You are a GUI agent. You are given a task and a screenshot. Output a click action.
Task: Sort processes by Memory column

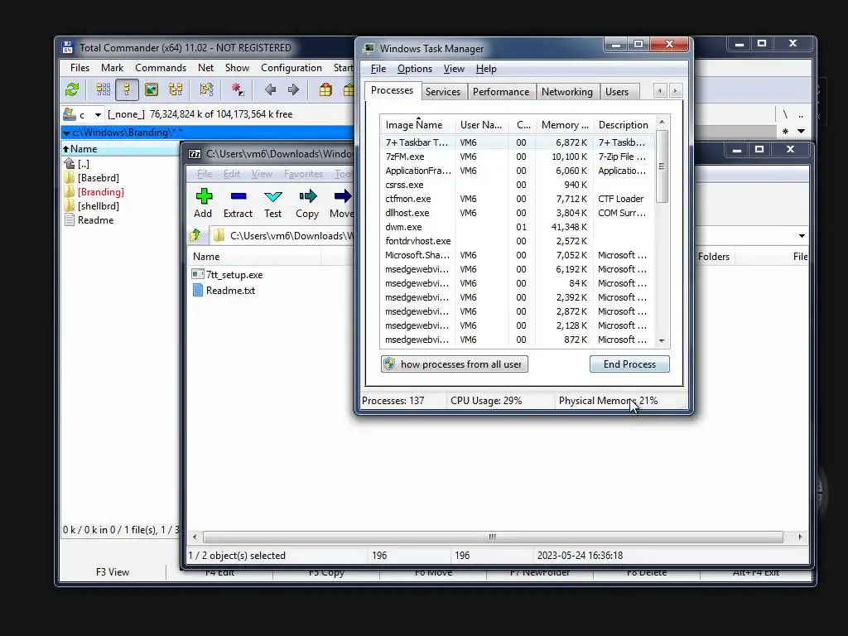(565, 125)
